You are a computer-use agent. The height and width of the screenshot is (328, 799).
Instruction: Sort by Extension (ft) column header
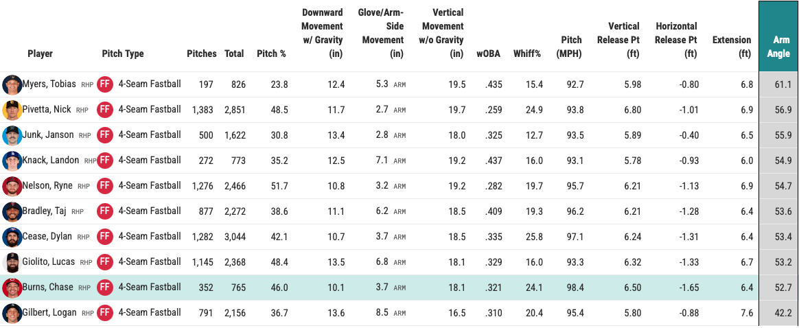[732, 47]
